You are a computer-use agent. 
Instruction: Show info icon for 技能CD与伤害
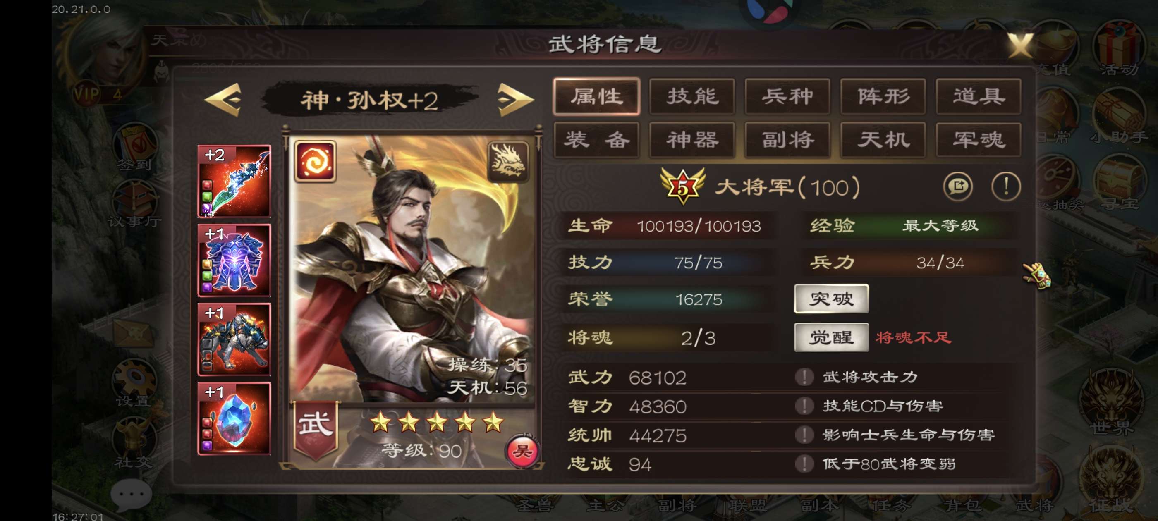(804, 406)
